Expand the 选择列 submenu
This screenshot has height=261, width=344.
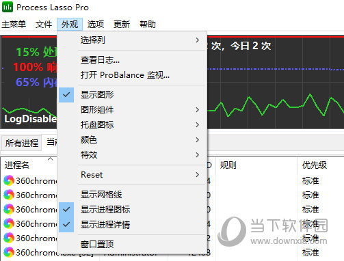click(x=132, y=40)
